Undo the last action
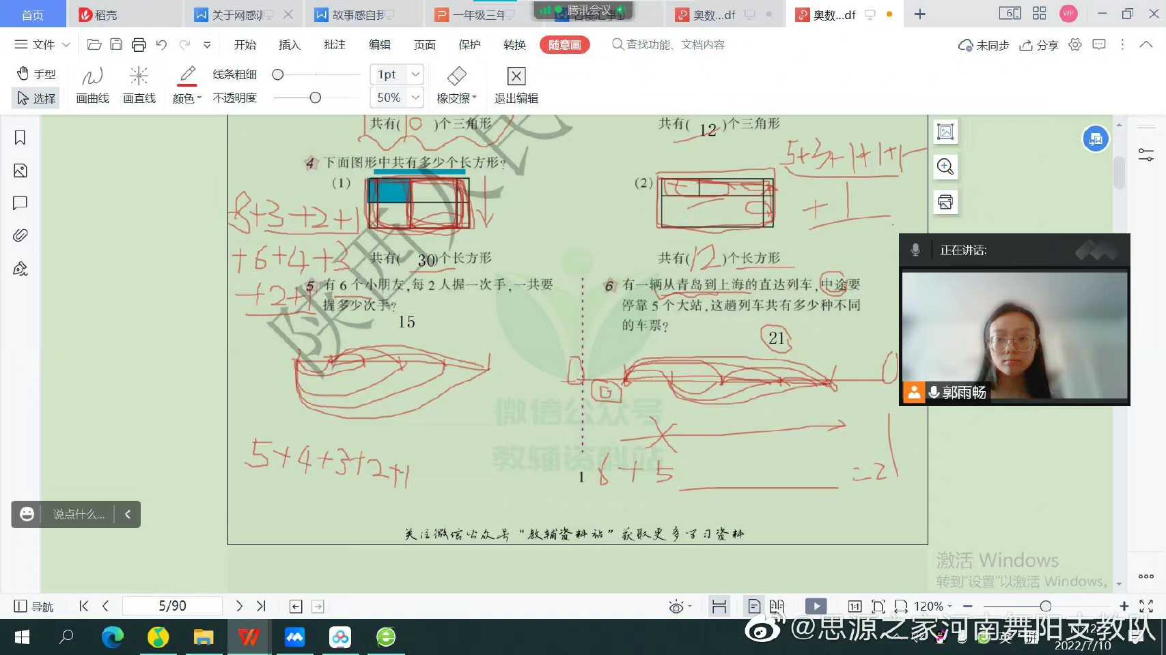 pos(161,45)
